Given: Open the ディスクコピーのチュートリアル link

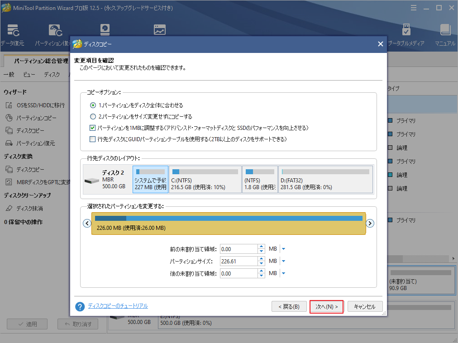Looking at the screenshot, I should coord(118,306).
